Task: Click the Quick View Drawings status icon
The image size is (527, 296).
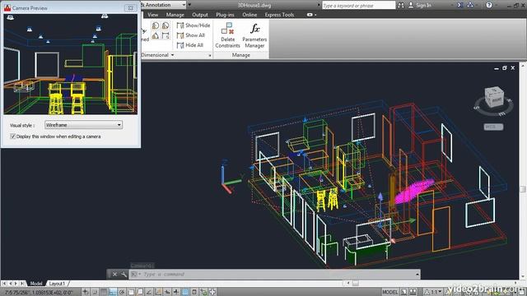Action: (413, 292)
